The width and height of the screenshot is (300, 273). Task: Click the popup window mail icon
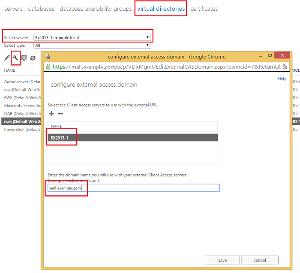47,57
